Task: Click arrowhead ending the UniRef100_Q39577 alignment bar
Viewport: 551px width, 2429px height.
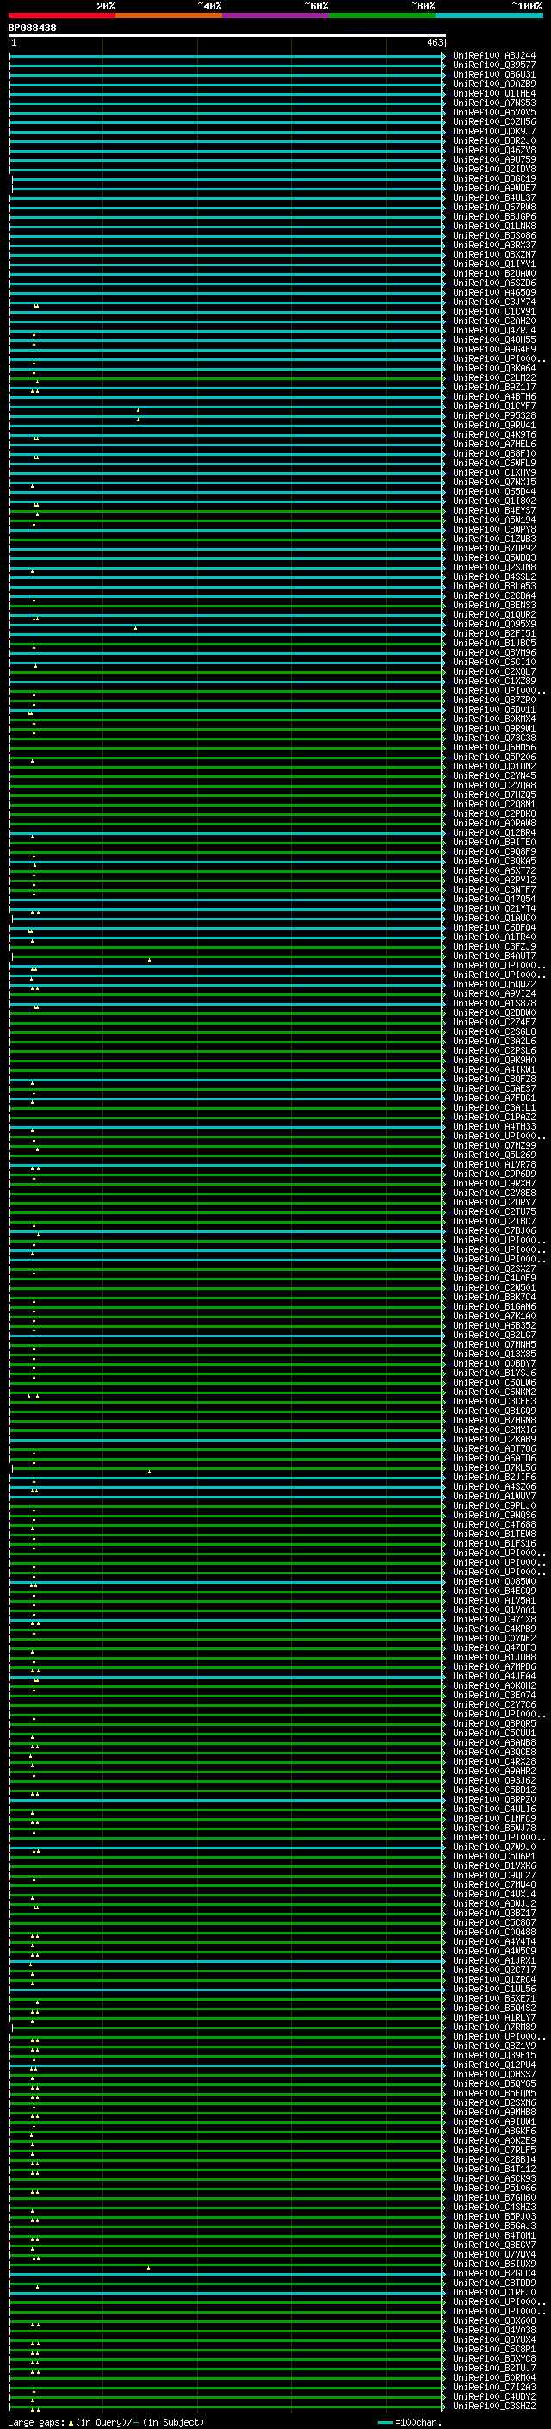Action: tap(443, 66)
